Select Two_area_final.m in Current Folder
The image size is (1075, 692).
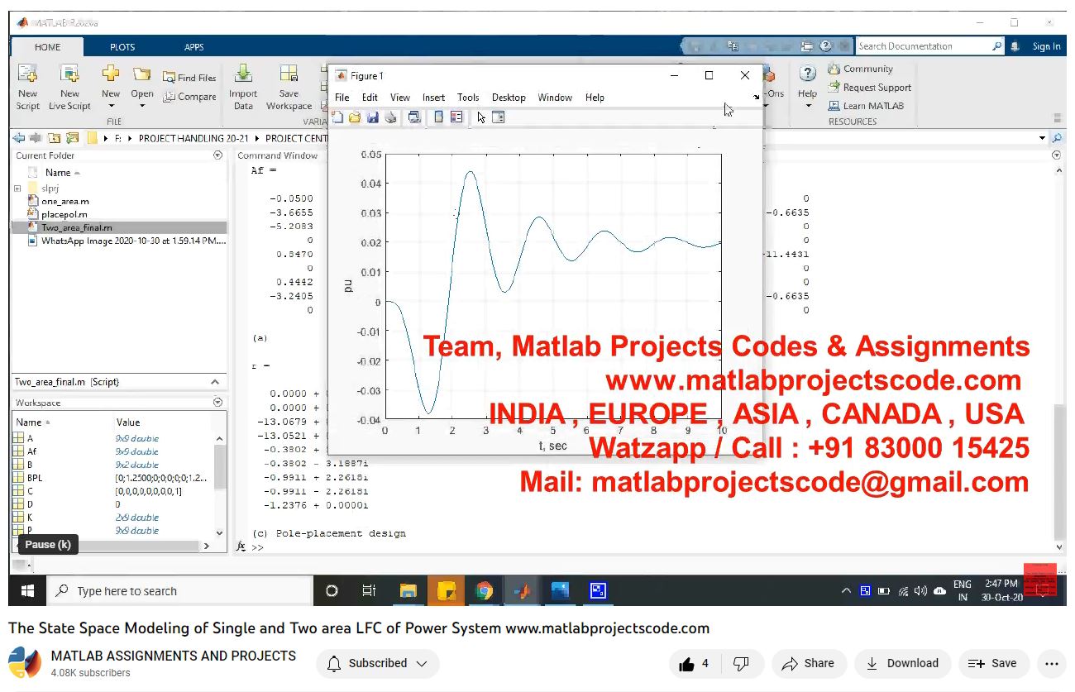pos(76,227)
